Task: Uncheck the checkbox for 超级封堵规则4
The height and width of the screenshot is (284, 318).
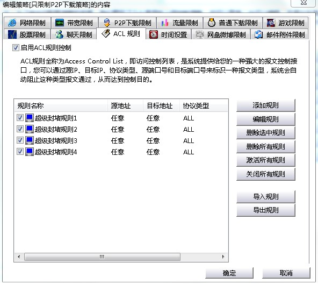Action: pyautogui.click(x=20, y=152)
